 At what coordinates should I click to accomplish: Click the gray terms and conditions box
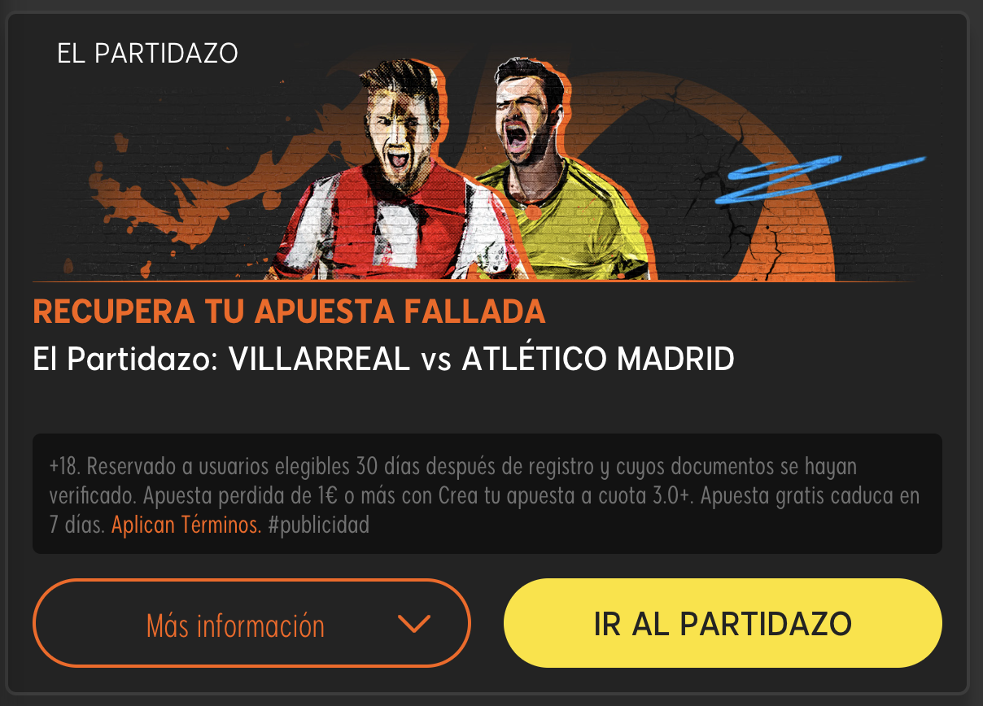click(487, 494)
